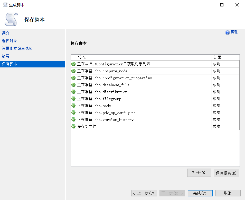This screenshot has width=245, height=200.
Task: Go back with 上一步(P) button
Action: click(144, 193)
